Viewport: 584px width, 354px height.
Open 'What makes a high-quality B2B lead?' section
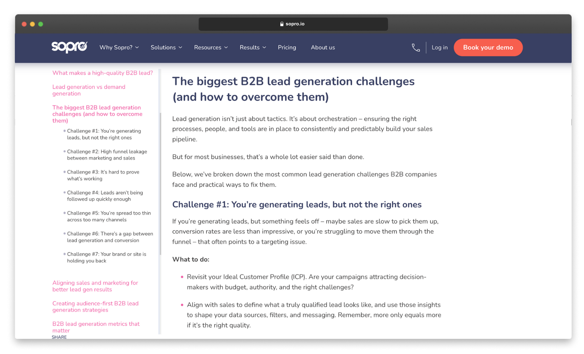pyautogui.click(x=102, y=73)
